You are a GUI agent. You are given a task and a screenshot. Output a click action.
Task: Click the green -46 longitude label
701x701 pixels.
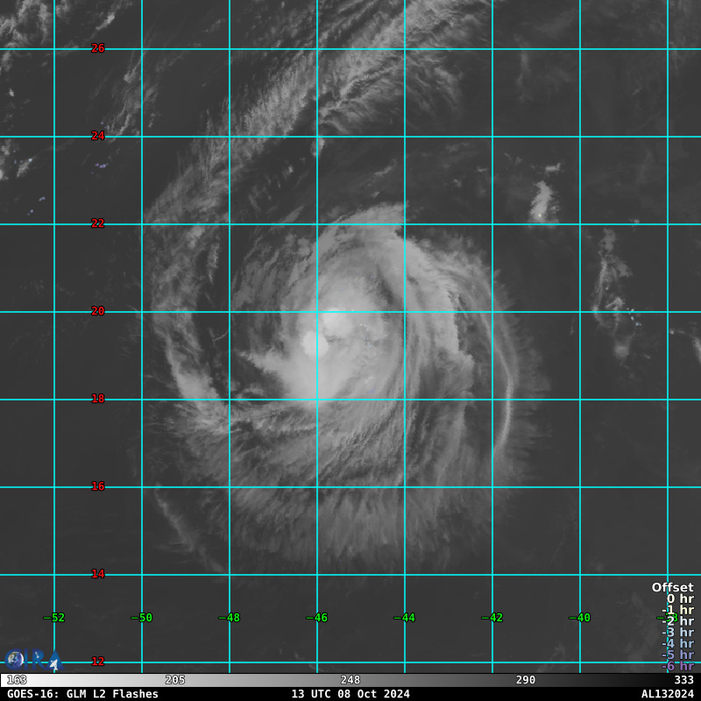[x=316, y=618]
